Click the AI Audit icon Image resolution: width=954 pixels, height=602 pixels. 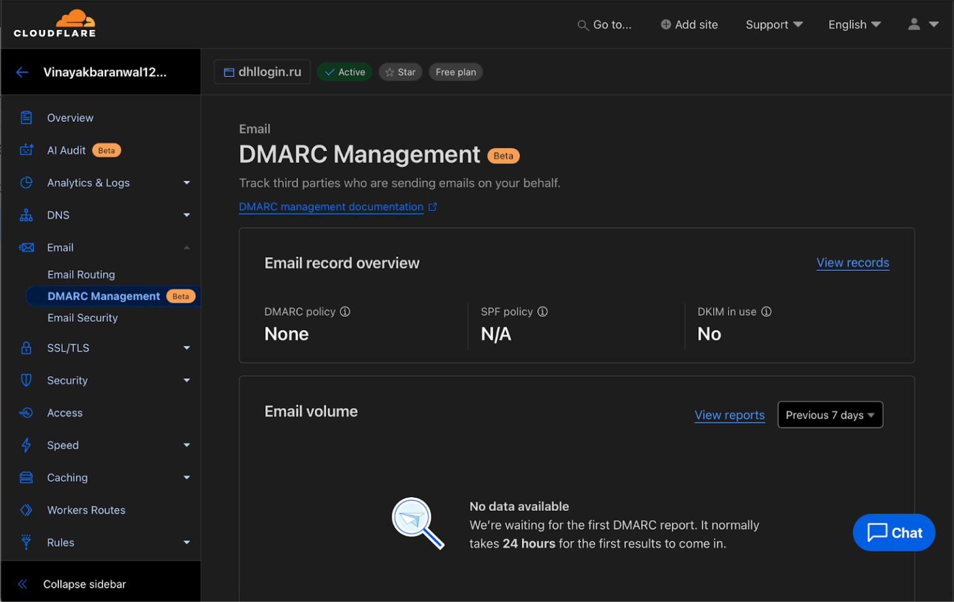(x=26, y=150)
